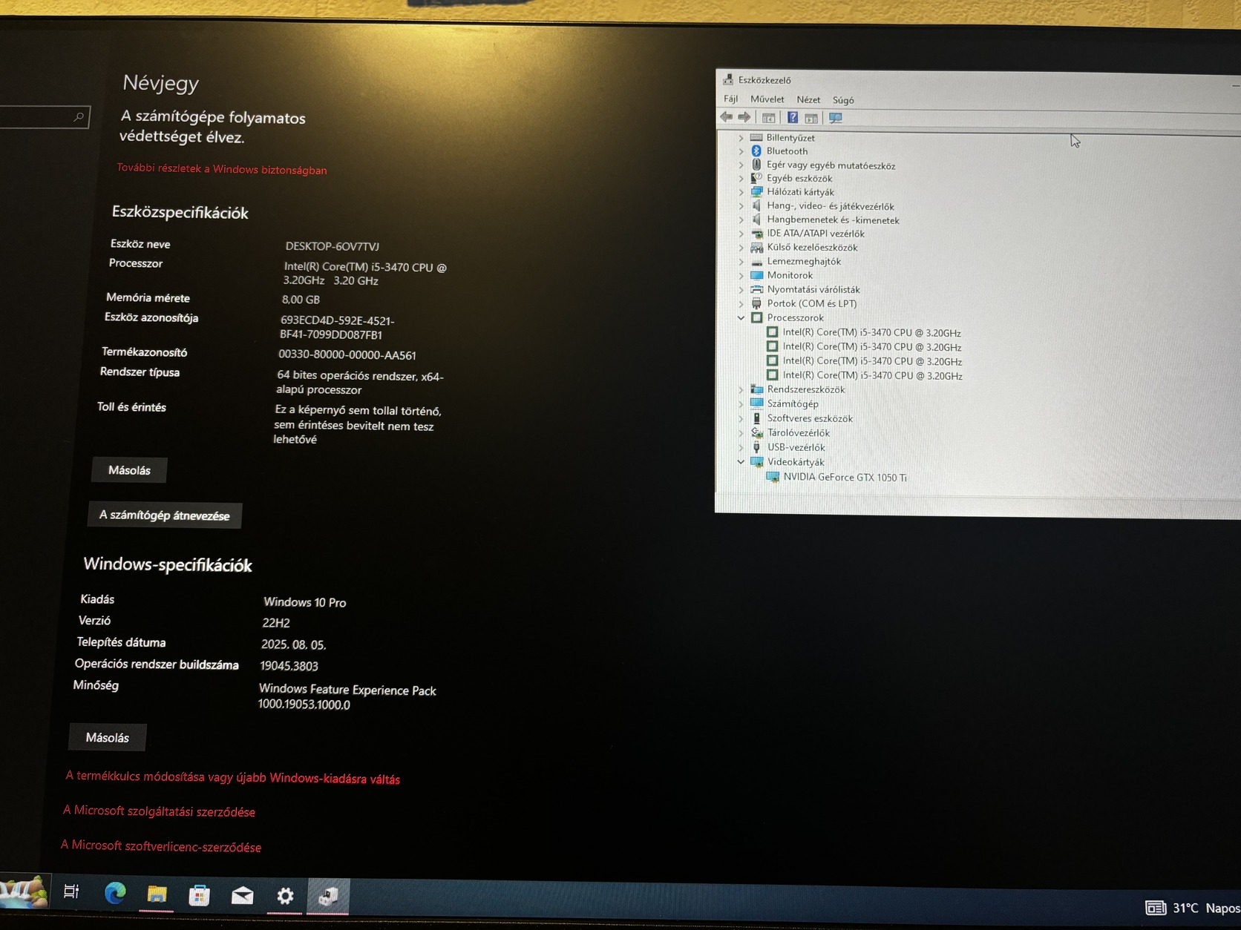Click the Processzorok chip icon
The image size is (1241, 930).
(757, 317)
